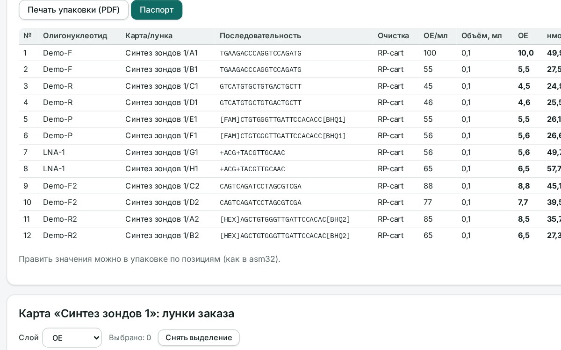Click RP-cart cell in row 12
The width and height of the screenshot is (561, 350).
point(390,235)
